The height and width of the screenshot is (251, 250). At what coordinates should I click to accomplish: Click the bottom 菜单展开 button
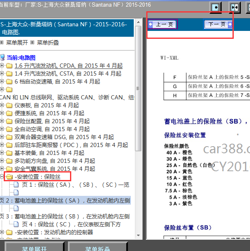click(x=34, y=247)
